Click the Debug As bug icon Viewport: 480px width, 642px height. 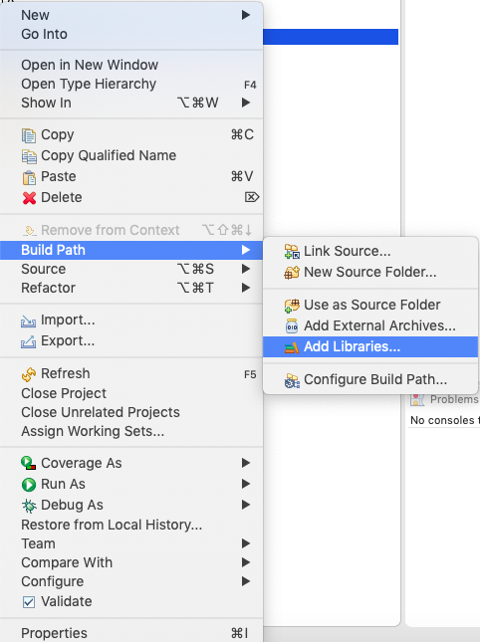pos(29,506)
